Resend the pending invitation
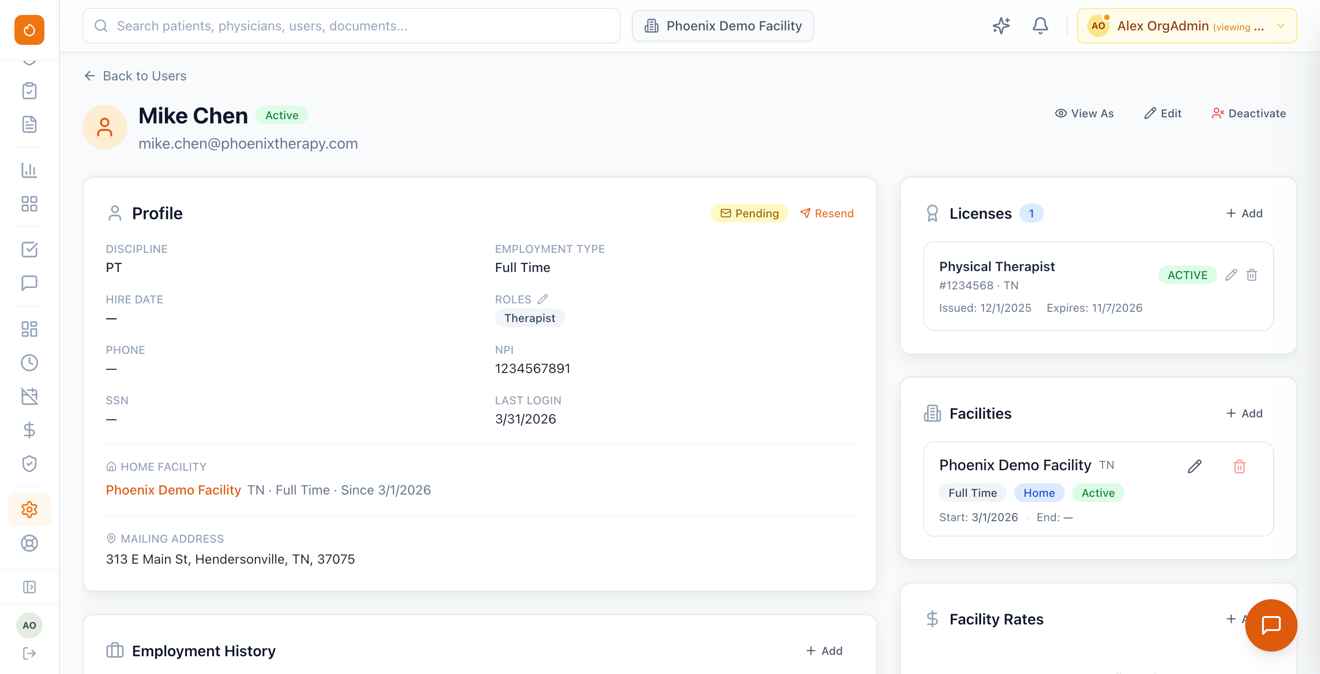The image size is (1320, 674). [826, 213]
